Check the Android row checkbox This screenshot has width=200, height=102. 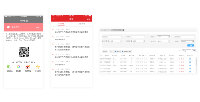tap(101, 65)
